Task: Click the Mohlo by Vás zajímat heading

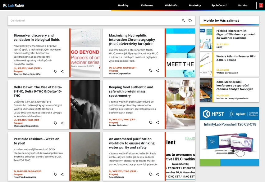Action: [x=221, y=20]
